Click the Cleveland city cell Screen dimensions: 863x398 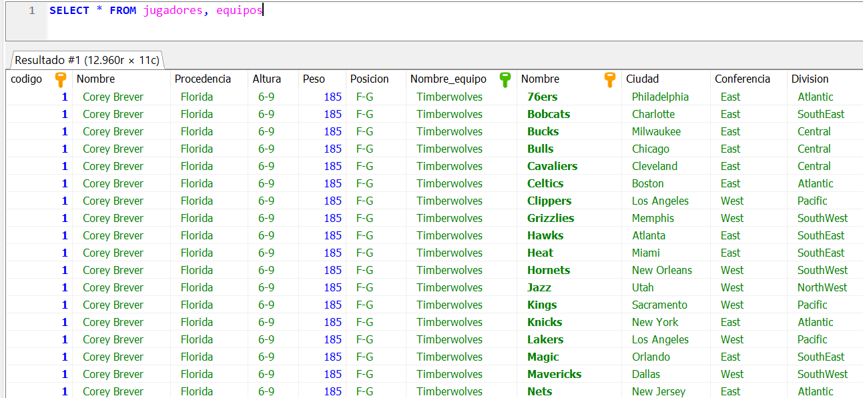point(655,166)
